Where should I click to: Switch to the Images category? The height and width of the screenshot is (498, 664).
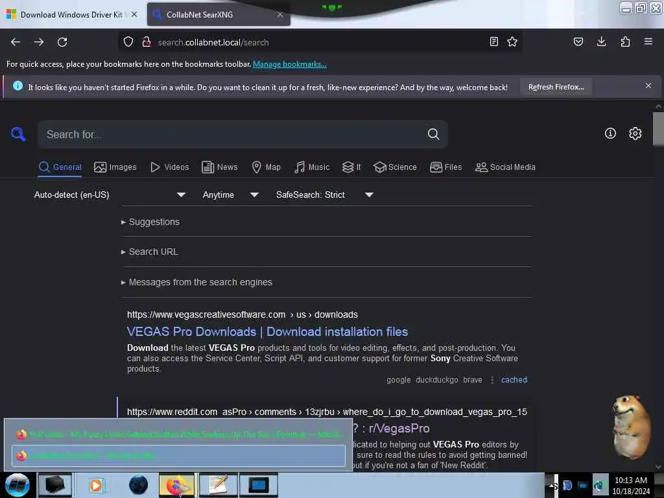pyautogui.click(x=115, y=167)
